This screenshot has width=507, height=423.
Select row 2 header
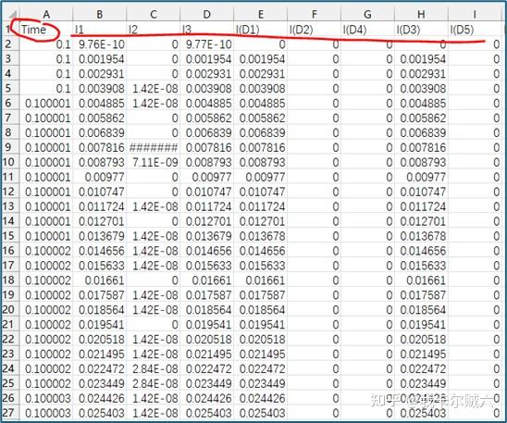click(x=9, y=44)
